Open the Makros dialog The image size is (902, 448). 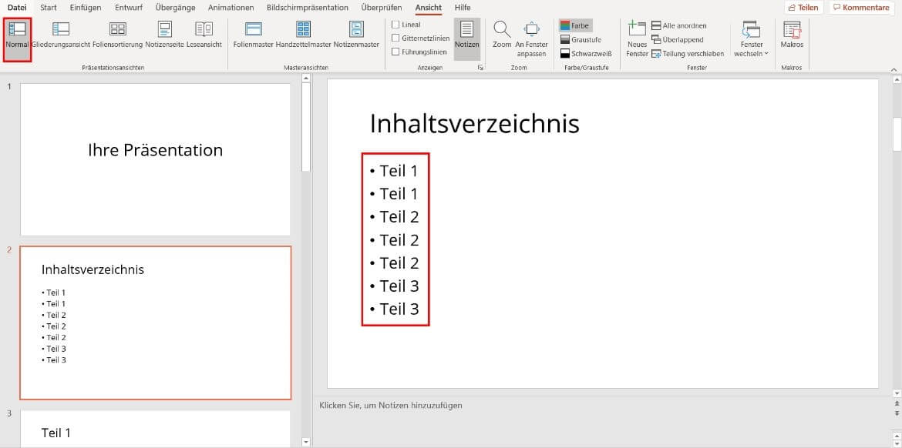tap(792, 35)
